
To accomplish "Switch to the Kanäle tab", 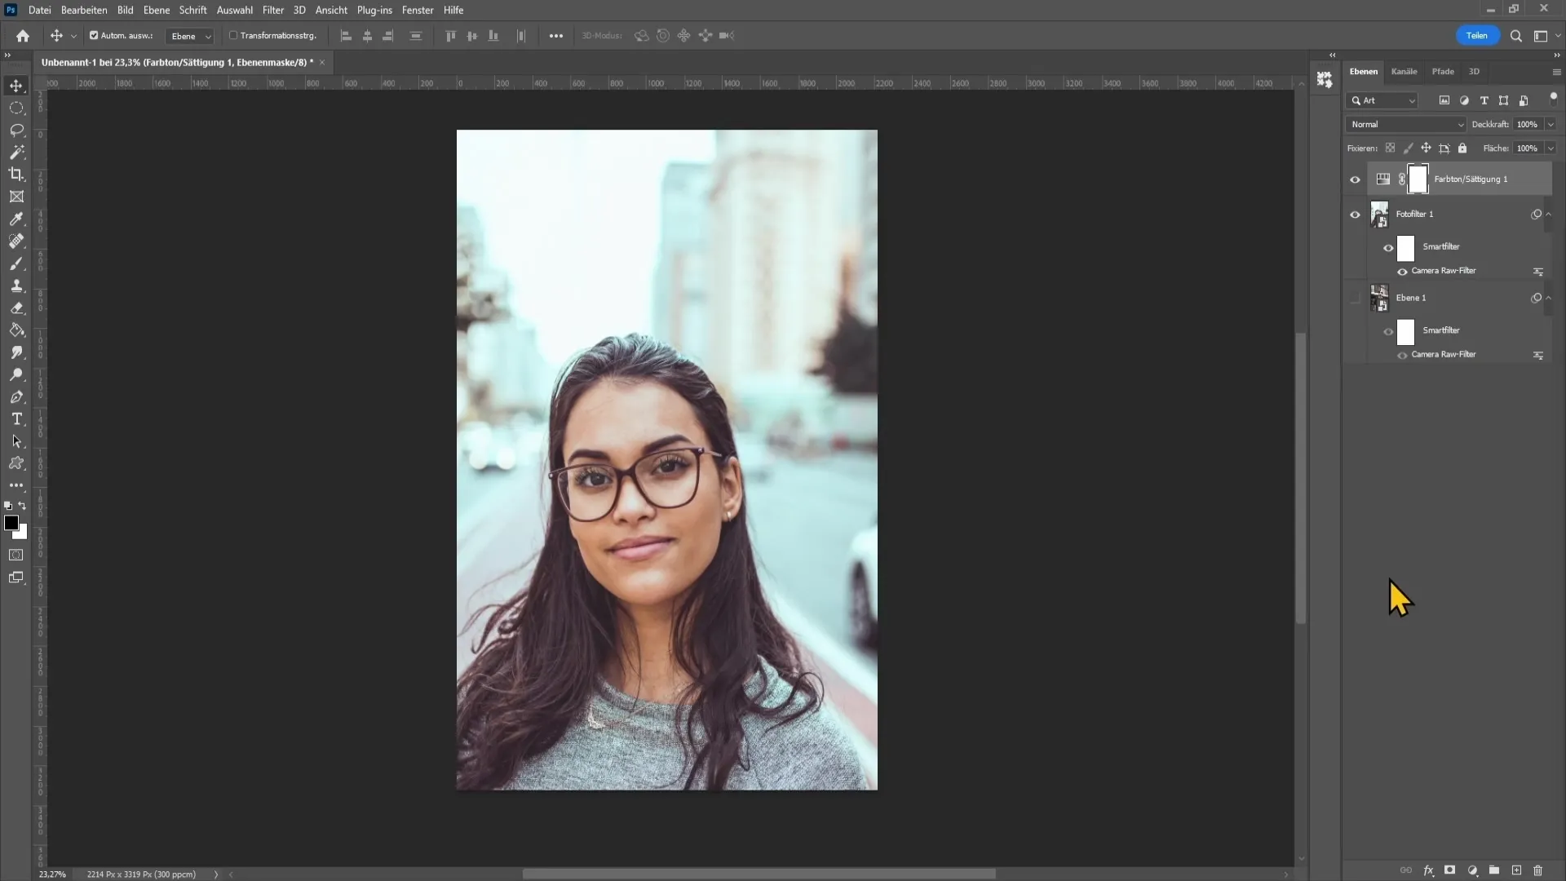I will coord(1405,70).
